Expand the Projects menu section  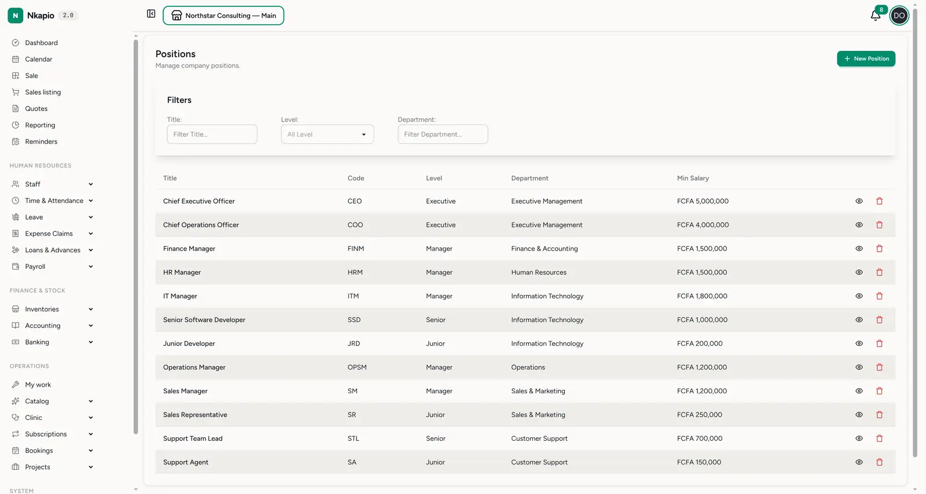pyautogui.click(x=52, y=467)
